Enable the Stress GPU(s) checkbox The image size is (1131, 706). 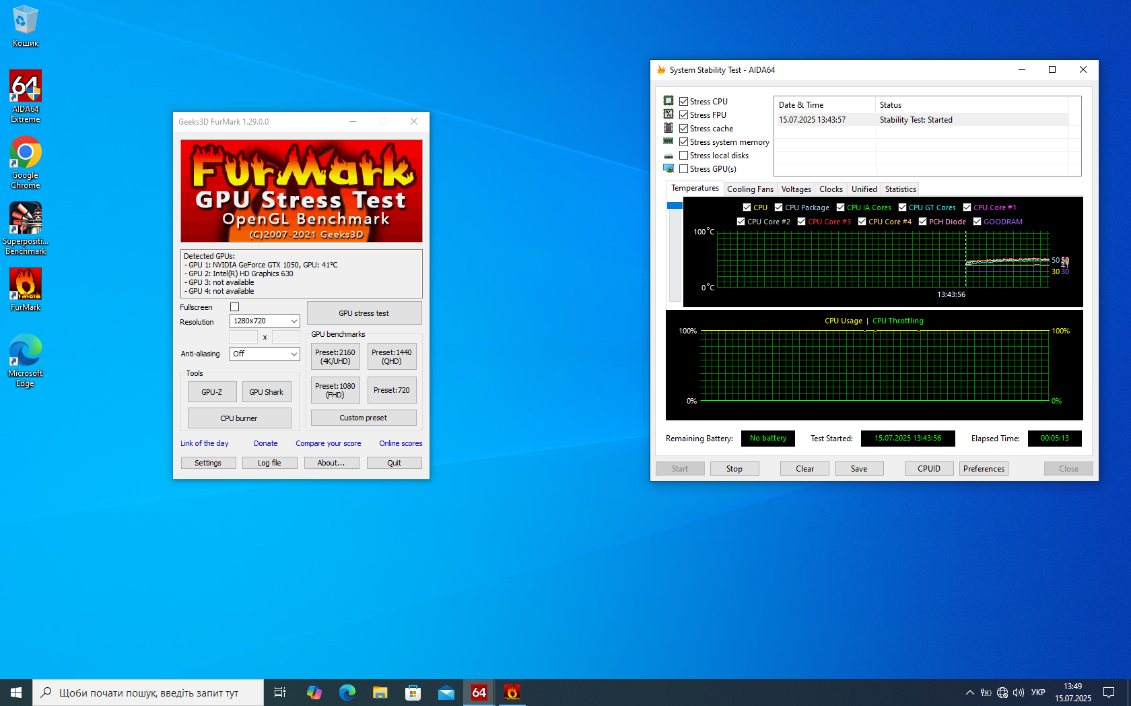[x=684, y=169]
